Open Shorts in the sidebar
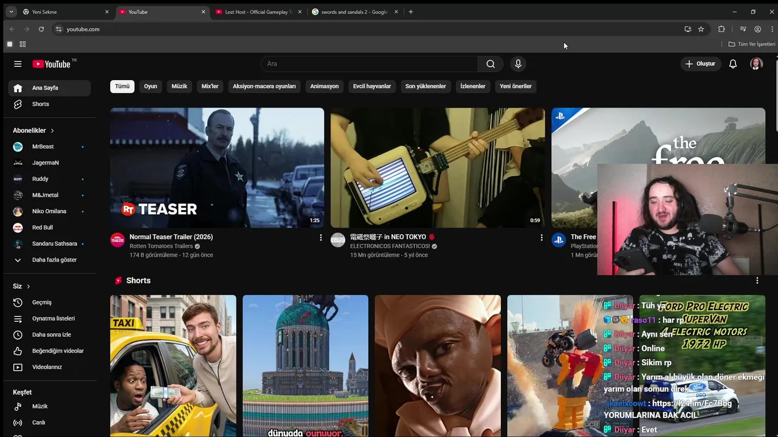 click(x=49, y=104)
